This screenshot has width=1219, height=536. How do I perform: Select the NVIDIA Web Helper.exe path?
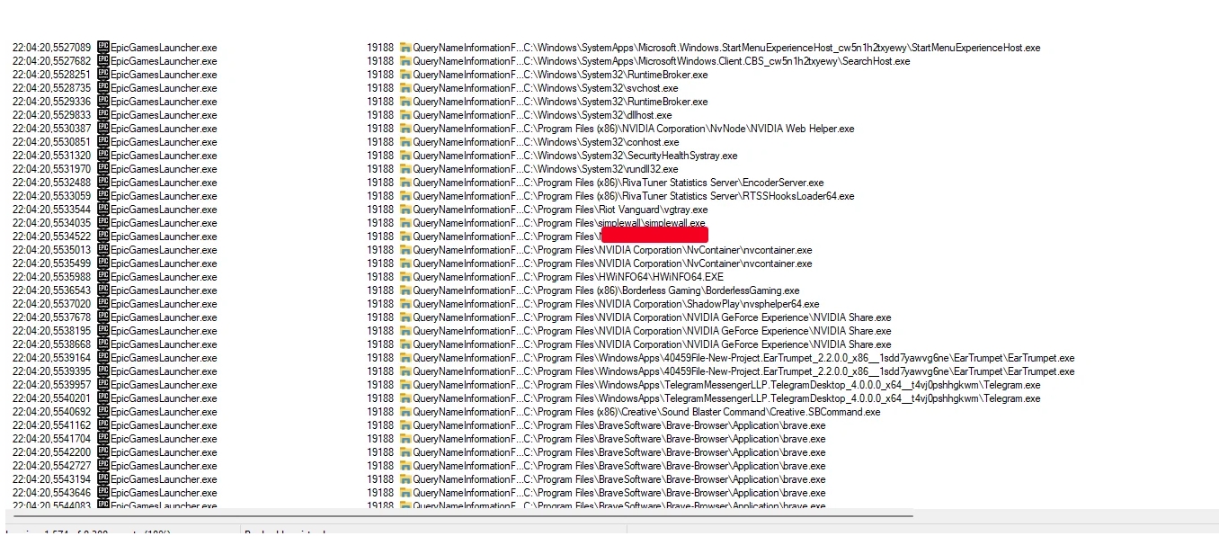point(690,129)
